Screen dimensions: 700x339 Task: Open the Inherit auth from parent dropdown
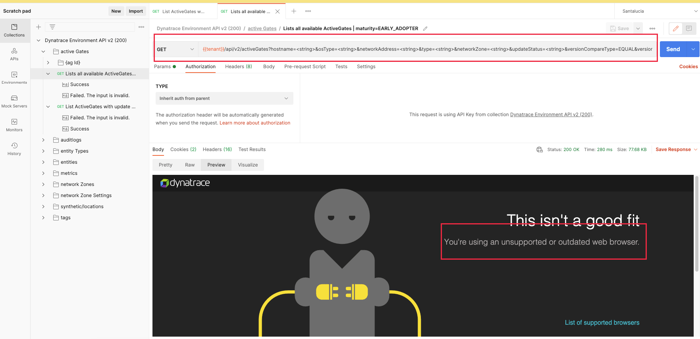224,98
